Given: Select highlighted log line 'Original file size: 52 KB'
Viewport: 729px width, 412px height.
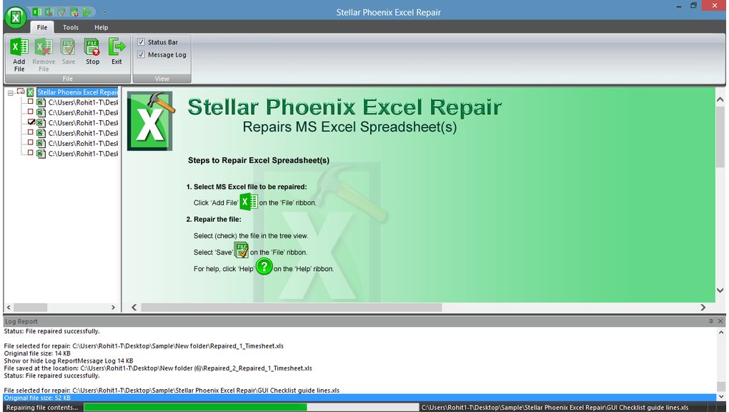Looking at the screenshot, I should (359, 398).
